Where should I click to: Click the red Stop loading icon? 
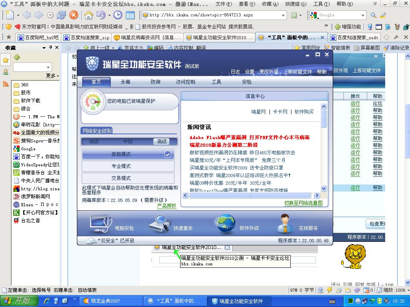coord(74,15)
